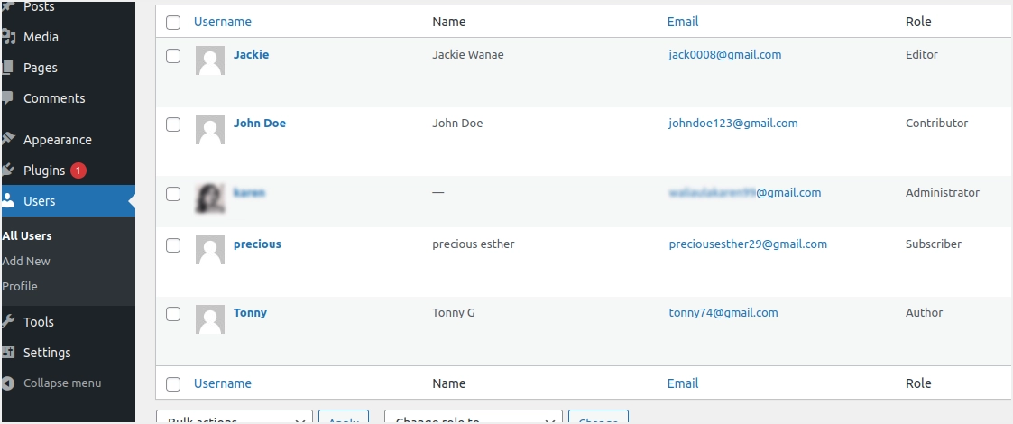Open karen's user profile link

(x=249, y=193)
